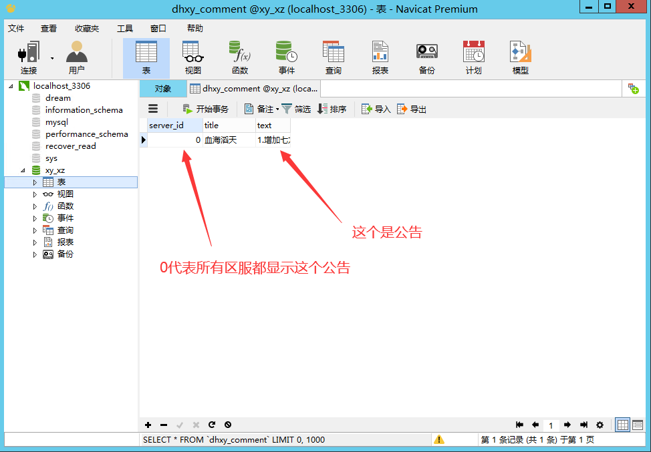Image resolution: width=651 pixels, height=452 pixels.
Task: Switch to form view in status bar
Action: click(x=638, y=425)
